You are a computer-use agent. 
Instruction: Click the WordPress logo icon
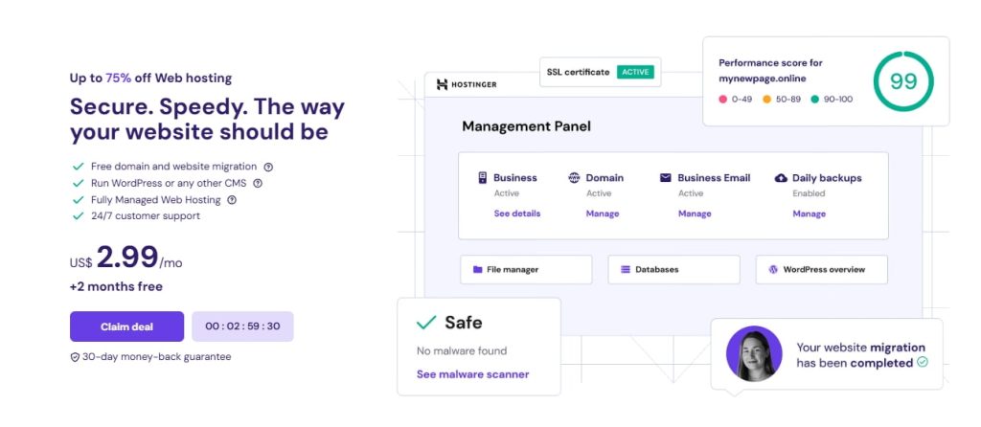pyautogui.click(x=772, y=270)
